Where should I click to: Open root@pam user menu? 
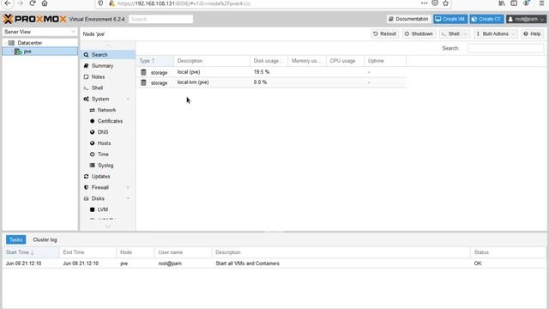[526, 19]
